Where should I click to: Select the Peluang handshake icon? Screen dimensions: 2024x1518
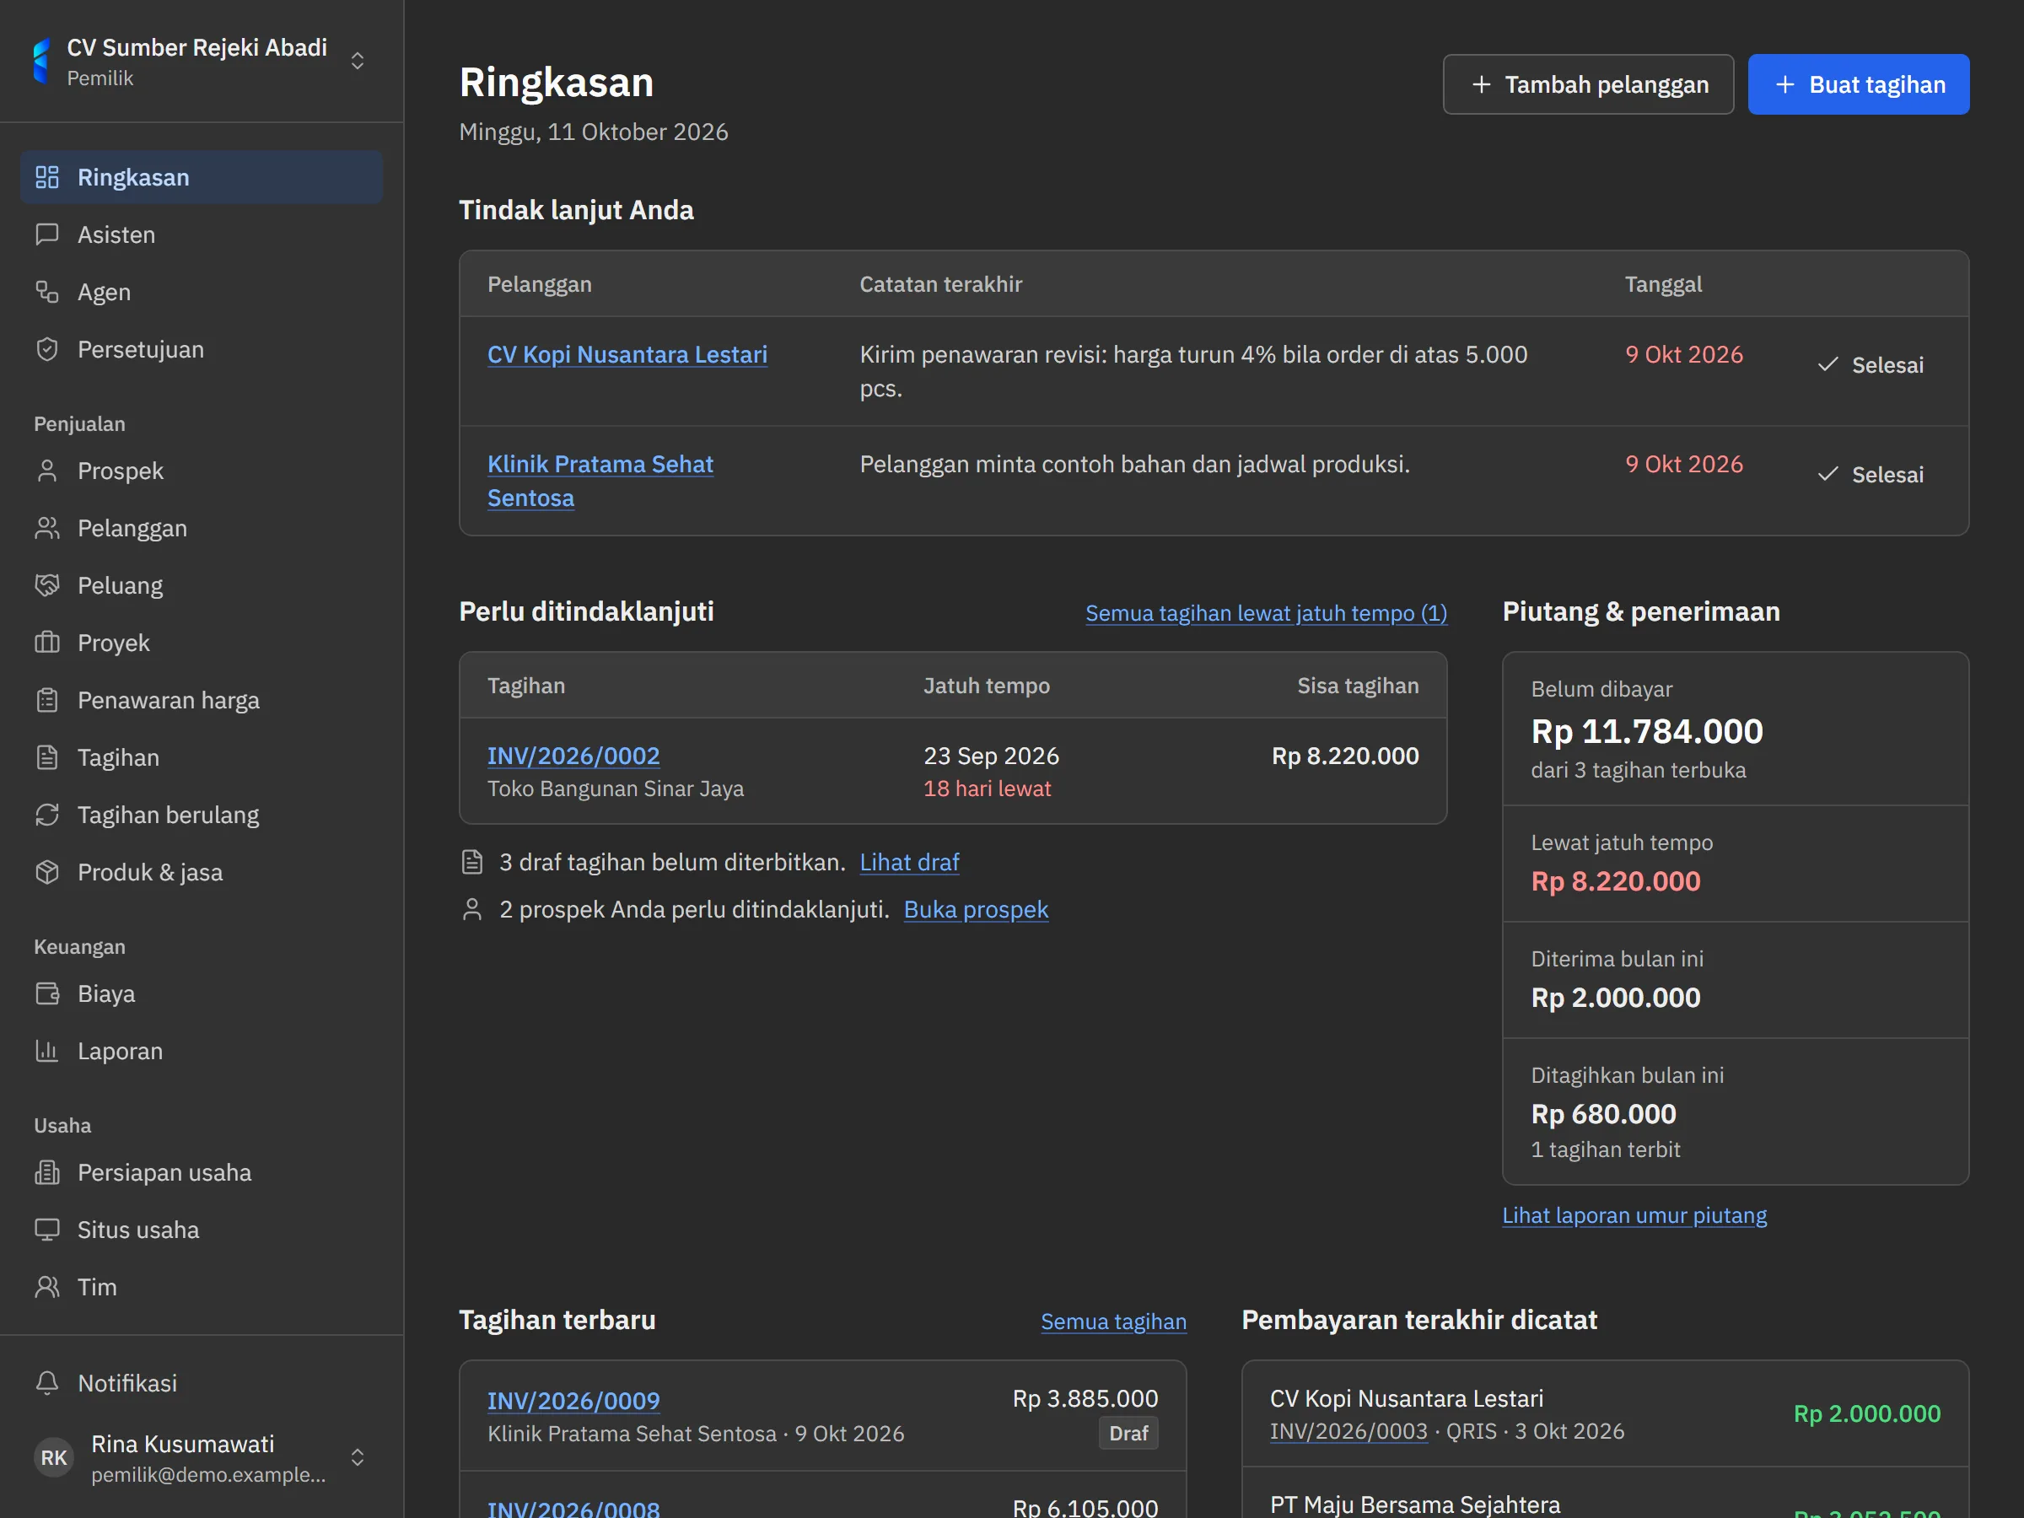pyautogui.click(x=46, y=585)
